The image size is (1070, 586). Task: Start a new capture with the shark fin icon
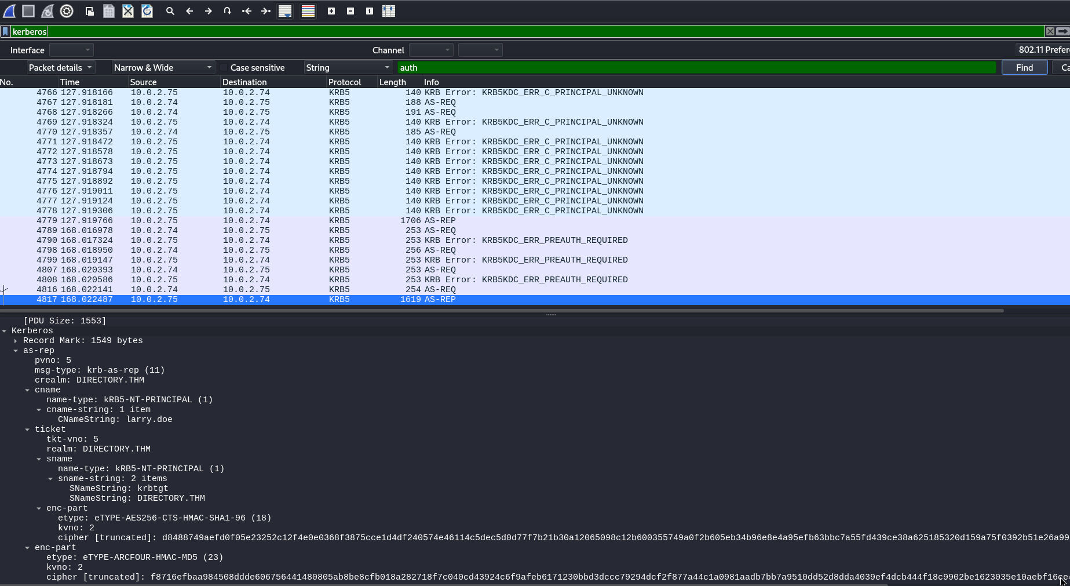tap(9, 10)
